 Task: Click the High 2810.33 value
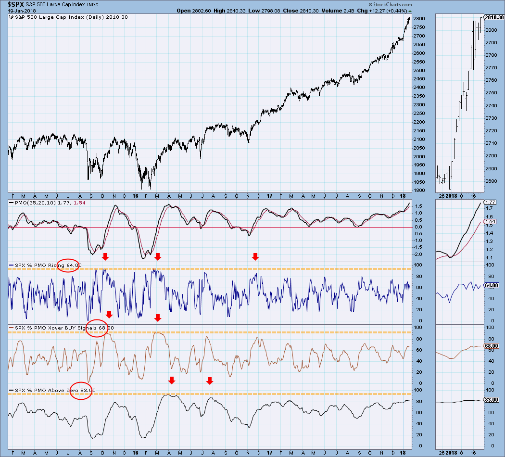coord(229,11)
